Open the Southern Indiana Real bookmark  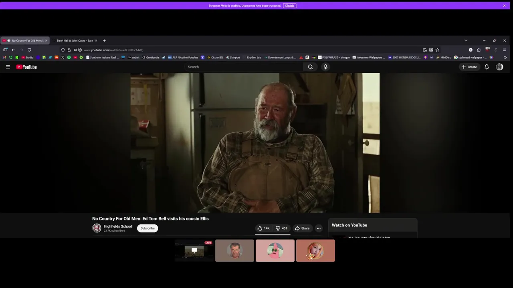[102, 58]
